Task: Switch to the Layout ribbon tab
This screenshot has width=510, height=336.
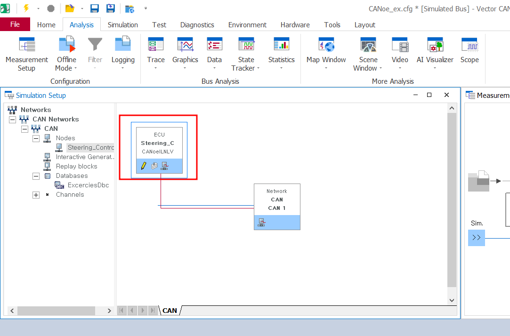Action: (364, 24)
